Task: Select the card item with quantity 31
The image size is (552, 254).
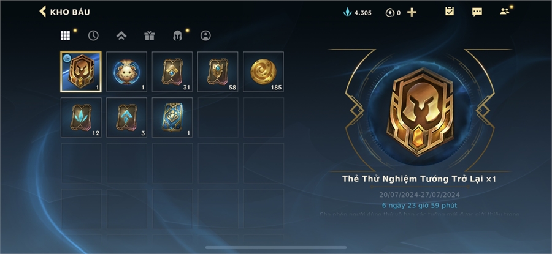Action: (172, 72)
